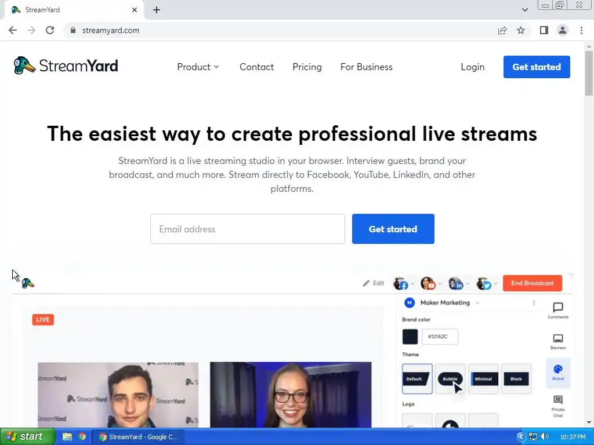Open the Comments panel icon
The image size is (594, 445).
pyautogui.click(x=558, y=311)
